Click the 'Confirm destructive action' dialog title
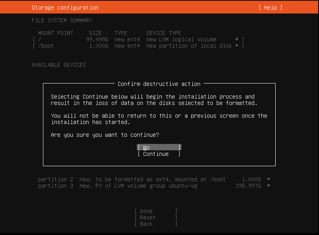This screenshot has width=319, height=235. click(x=159, y=84)
